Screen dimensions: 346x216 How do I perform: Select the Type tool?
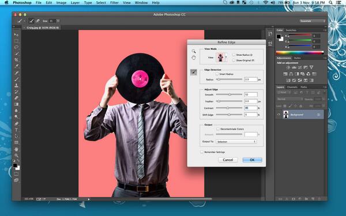(x=16, y=130)
